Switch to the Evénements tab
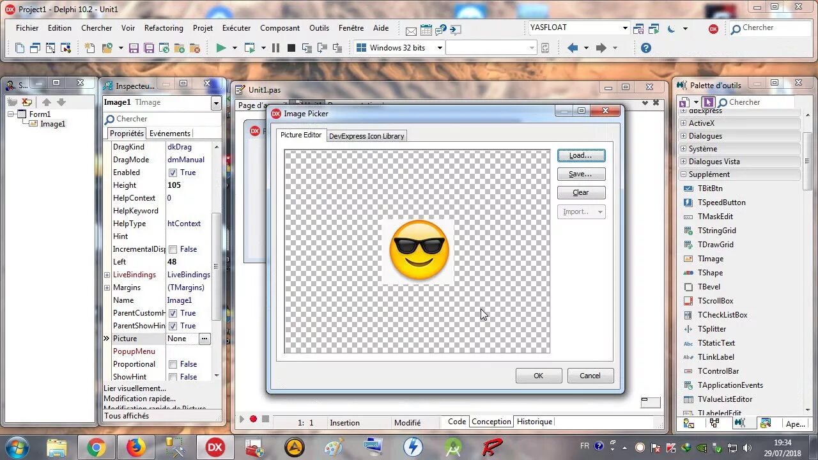 (169, 134)
